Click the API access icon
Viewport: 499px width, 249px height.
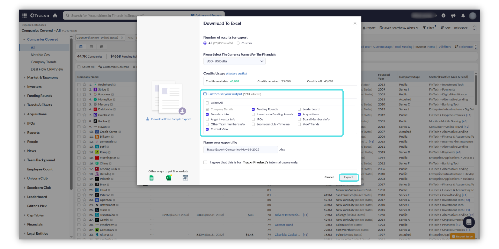[x=185, y=178]
